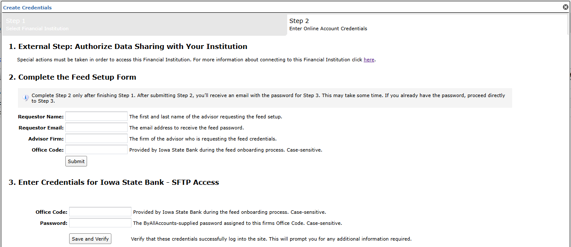
Task: Click the Office Code field under SFTP Access
Action: pyautogui.click(x=100, y=212)
